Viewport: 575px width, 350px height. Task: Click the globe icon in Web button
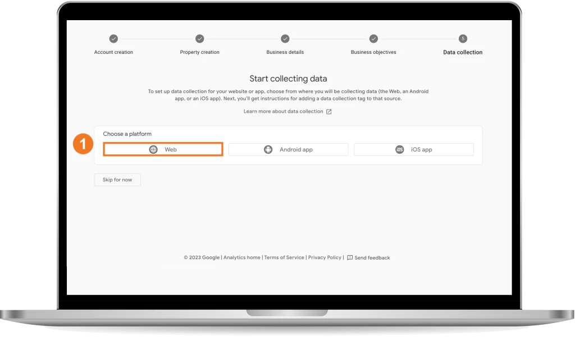pos(153,149)
